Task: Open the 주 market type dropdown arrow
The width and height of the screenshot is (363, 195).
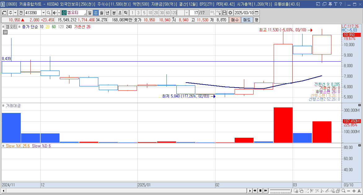Action: point(15,13)
